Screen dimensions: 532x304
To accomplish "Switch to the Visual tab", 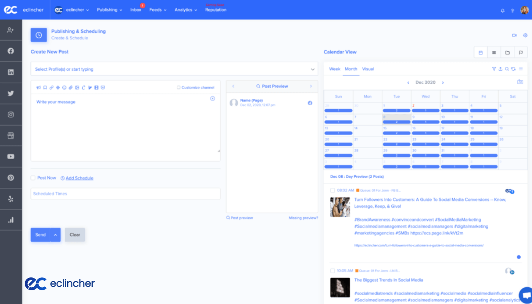I will point(368,69).
